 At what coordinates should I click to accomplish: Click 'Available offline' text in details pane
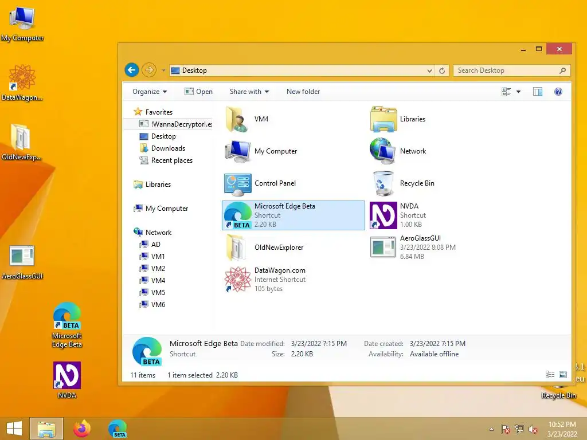click(434, 354)
